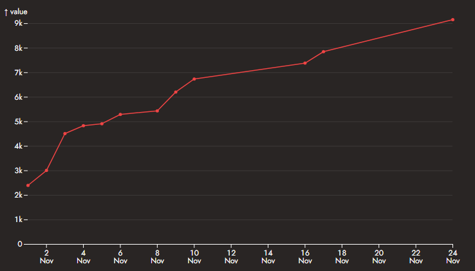The height and width of the screenshot is (271, 475).
Task: Click the first data point at 1 Nov
Action: [28, 185]
